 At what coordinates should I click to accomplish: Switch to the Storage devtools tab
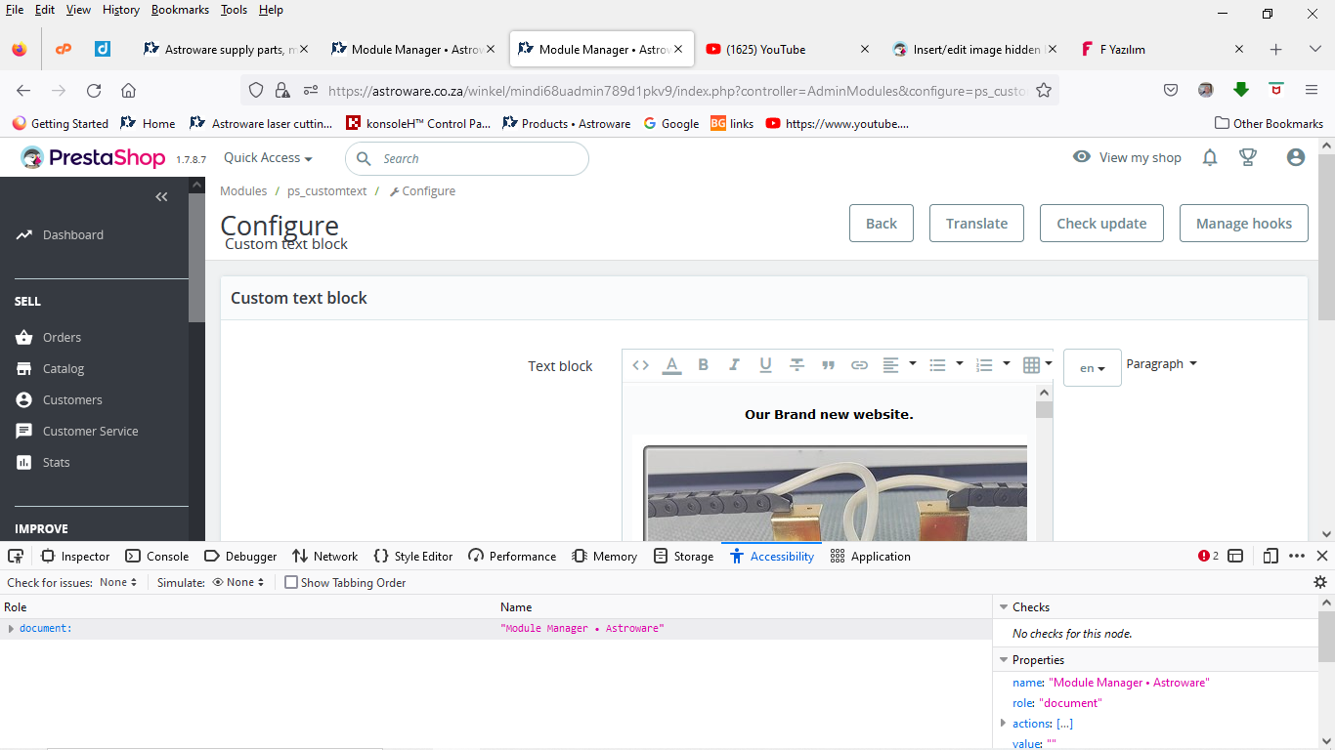coord(683,556)
